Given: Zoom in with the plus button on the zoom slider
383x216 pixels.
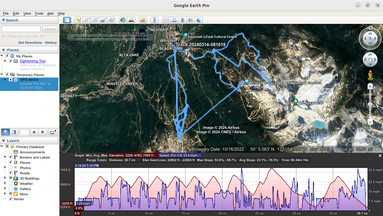Looking at the screenshot, I should 370,87.
